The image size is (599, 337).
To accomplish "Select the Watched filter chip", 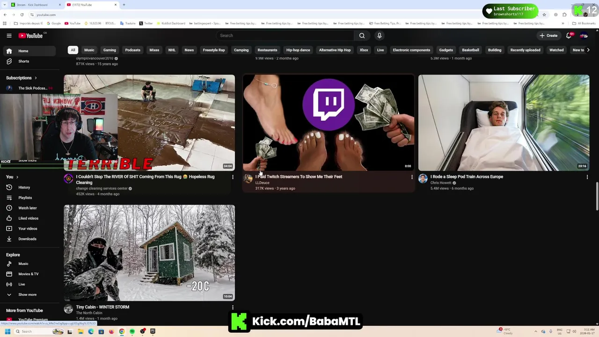I will click(556, 50).
